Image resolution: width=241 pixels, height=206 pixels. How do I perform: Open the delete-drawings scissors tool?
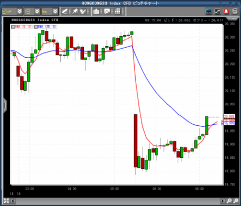[83, 12]
